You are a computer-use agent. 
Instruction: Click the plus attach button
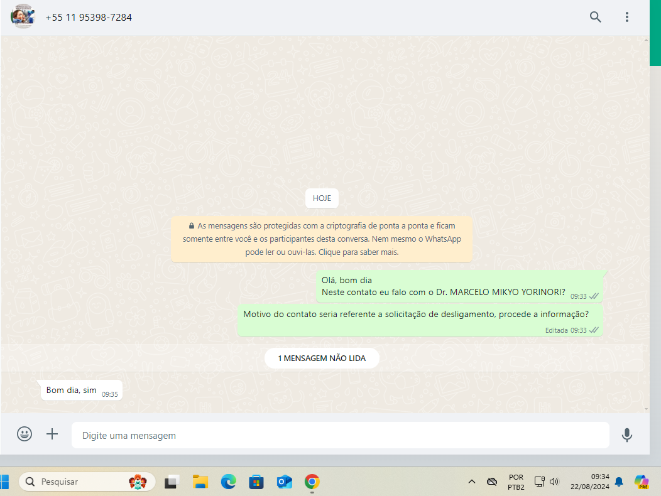coord(52,434)
